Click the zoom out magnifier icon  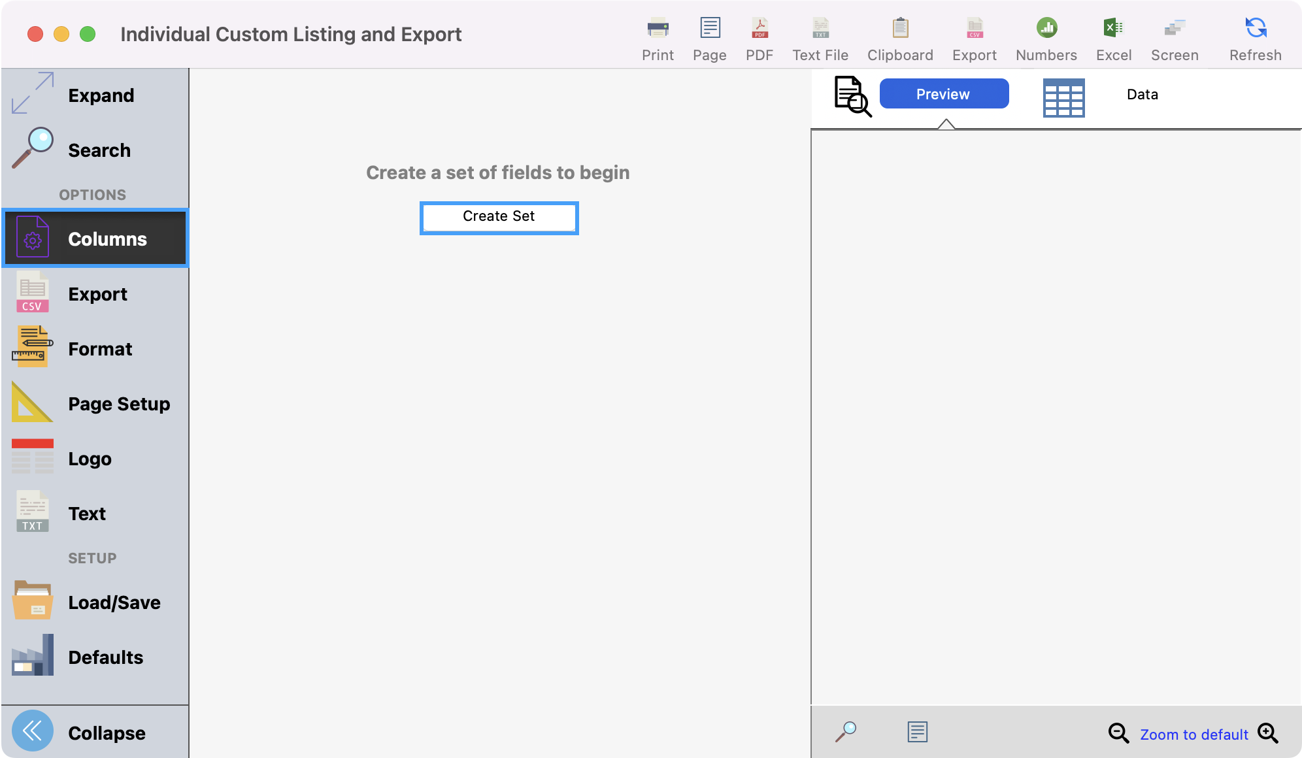click(1118, 733)
